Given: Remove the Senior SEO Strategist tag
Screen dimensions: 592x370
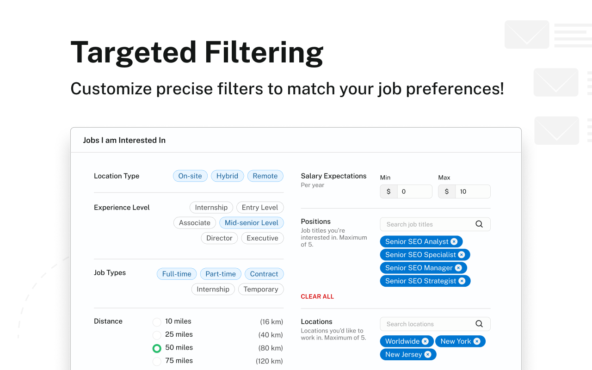Looking at the screenshot, I should [462, 281].
